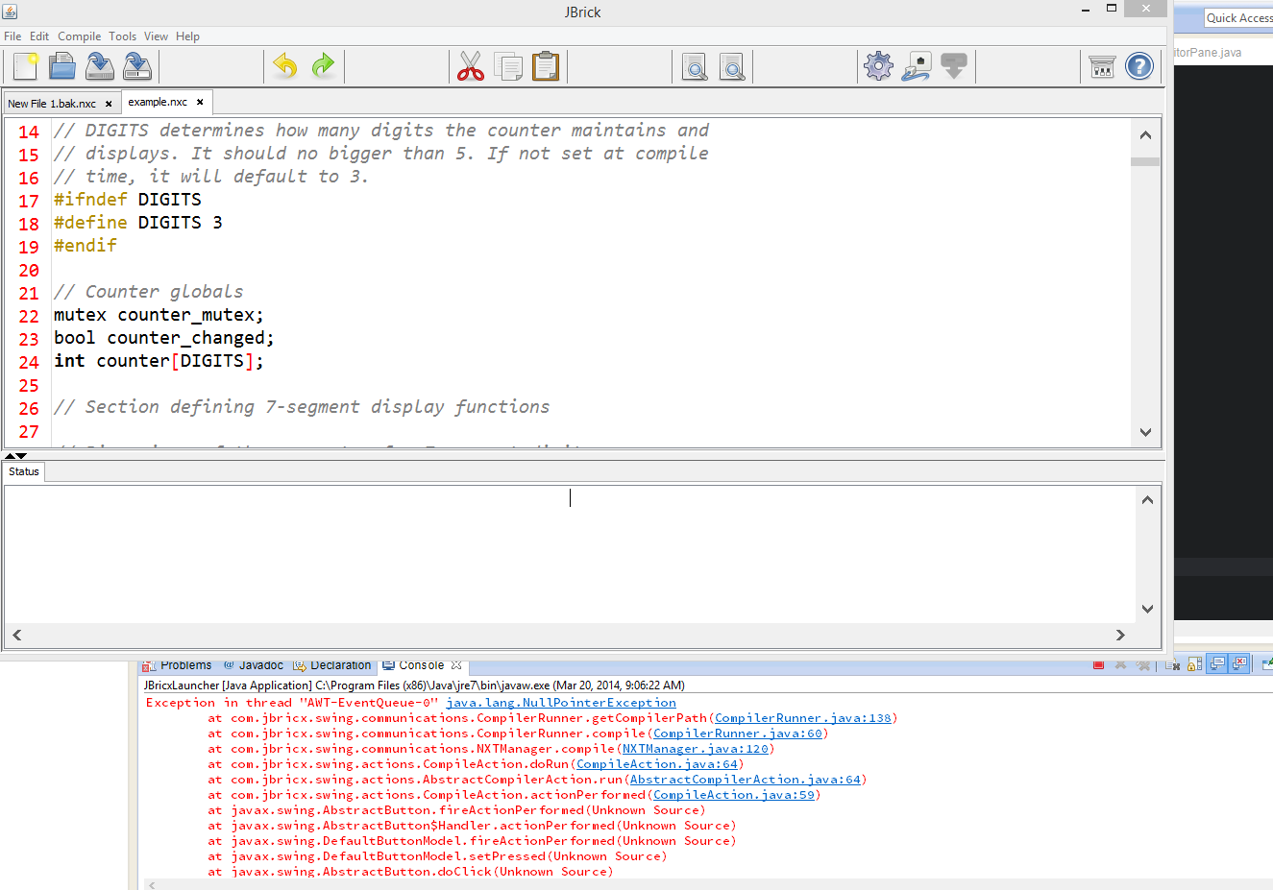Screen dimensions: 1273x890
Task: Clear the Eclipse console with clear icon
Action: [x=1172, y=665]
